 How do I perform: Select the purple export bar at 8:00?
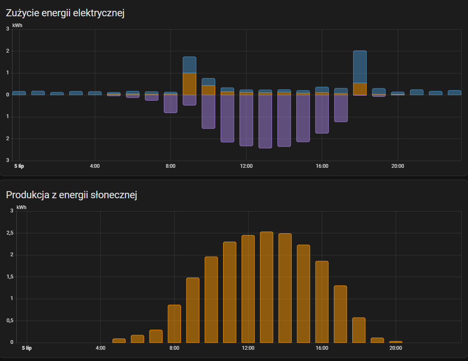click(170, 104)
